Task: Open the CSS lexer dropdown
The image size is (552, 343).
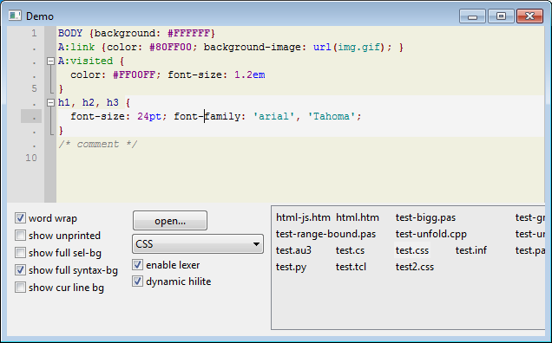Action: [x=198, y=244]
